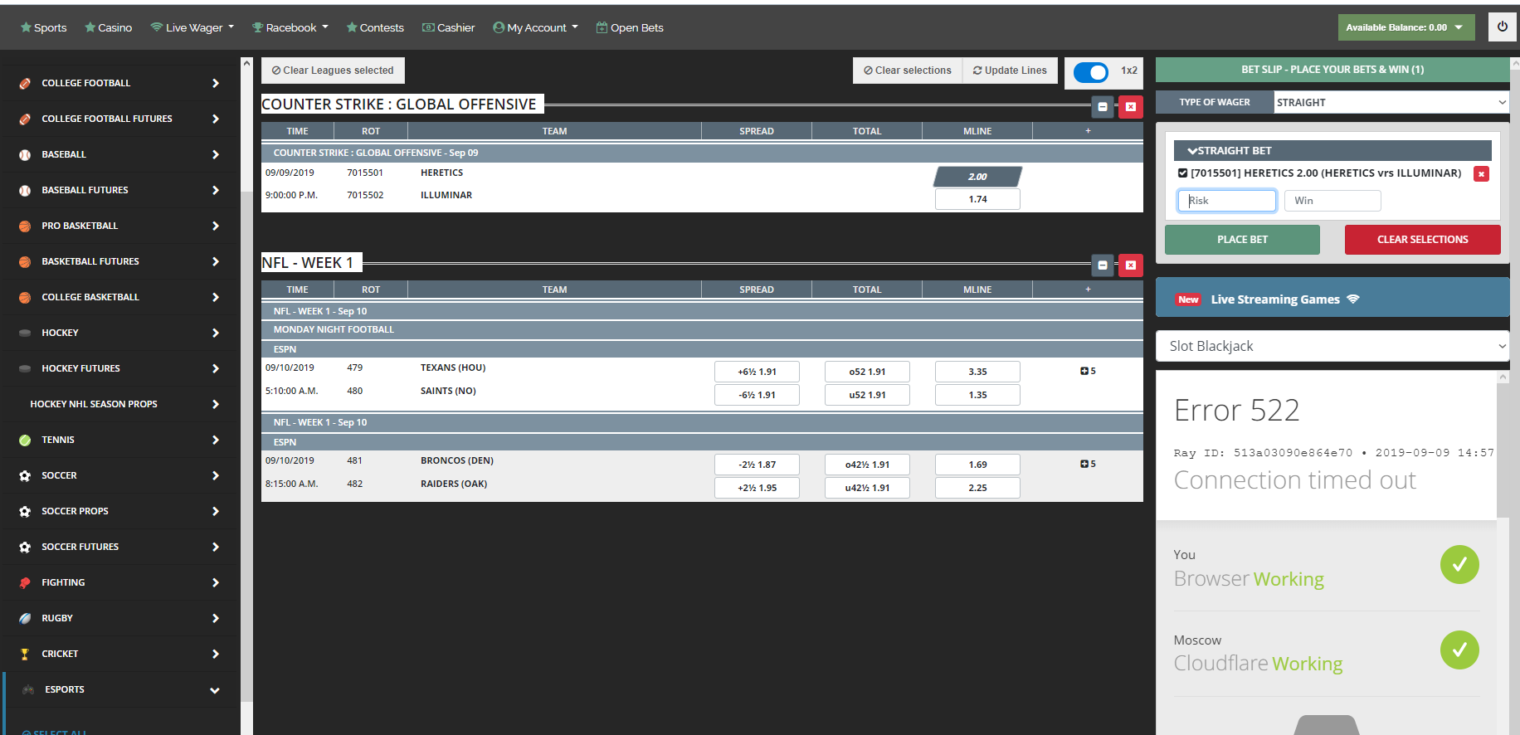This screenshot has width=1520, height=735.
Task: Minimize the NFL Week 1 panel
Action: tap(1103, 265)
